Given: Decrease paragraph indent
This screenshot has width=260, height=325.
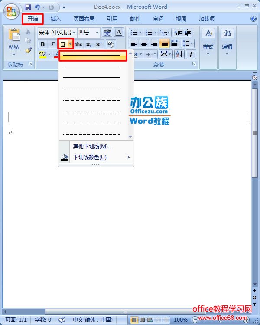Looking at the screenshot, I should point(178,33).
